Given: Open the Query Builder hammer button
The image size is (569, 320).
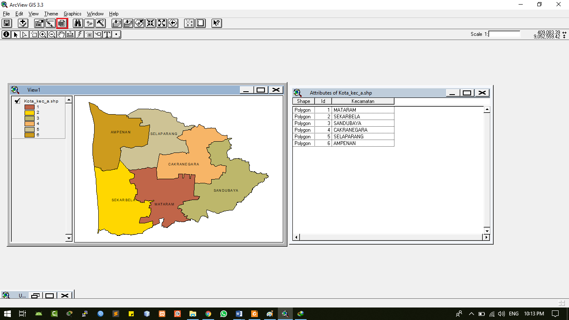Looking at the screenshot, I should click(x=100, y=23).
